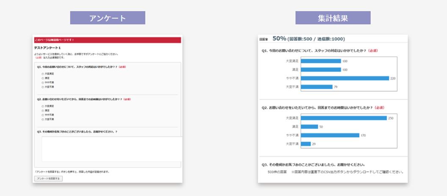
Task: Click Q1 大変不満 bar showing 79
Action: [x=317, y=87]
